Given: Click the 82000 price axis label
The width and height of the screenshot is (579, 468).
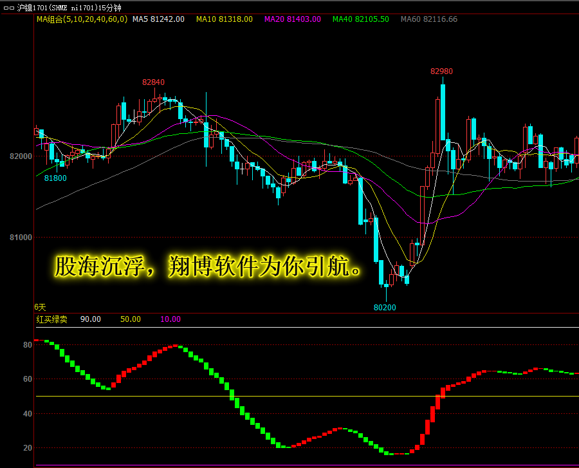Looking at the screenshot, I should tap(21, 156).
